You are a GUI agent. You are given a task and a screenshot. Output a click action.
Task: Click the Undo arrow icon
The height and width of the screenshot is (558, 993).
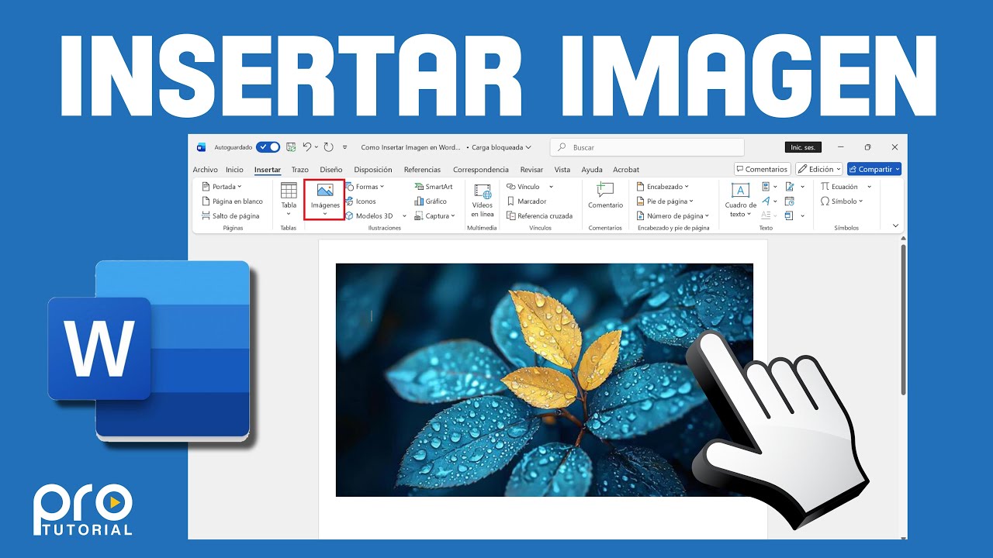click(307, 147)
